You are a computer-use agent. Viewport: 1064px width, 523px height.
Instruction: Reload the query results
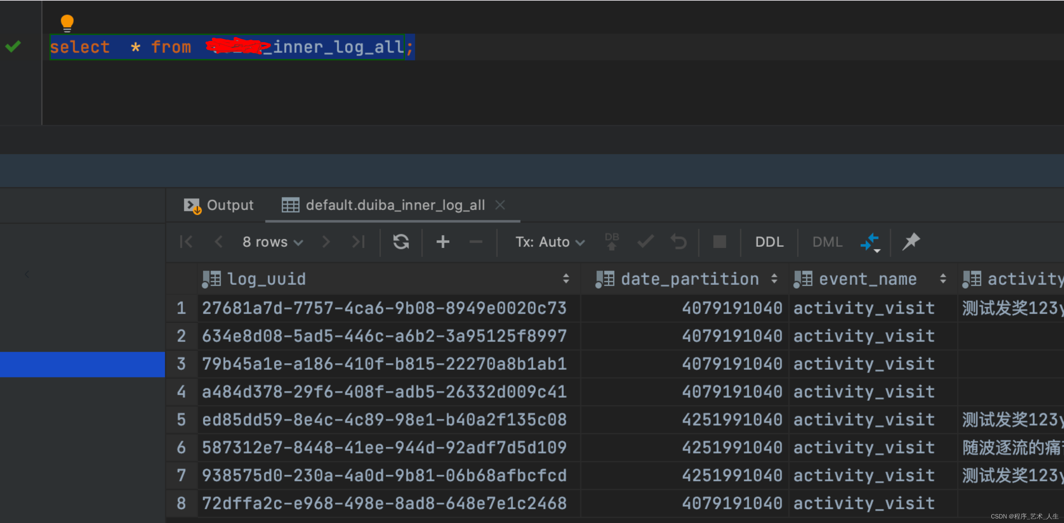(401, 242)
